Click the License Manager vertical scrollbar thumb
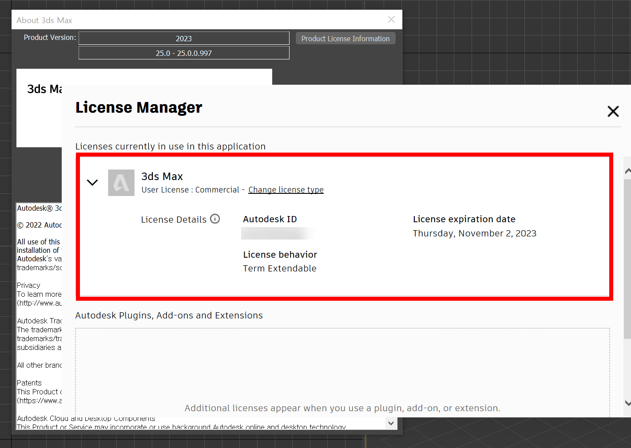The height and width of the screenshot is (448, 631). 627,259
